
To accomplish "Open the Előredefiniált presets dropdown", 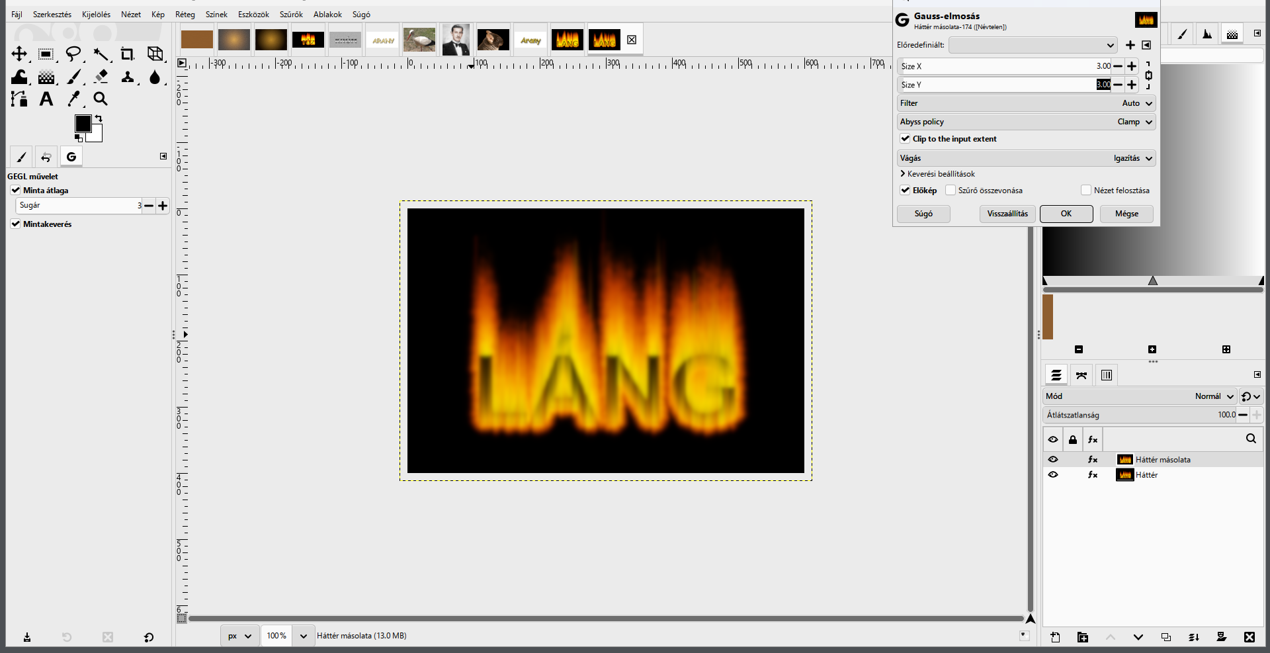I will click(x=1033, y=45).
